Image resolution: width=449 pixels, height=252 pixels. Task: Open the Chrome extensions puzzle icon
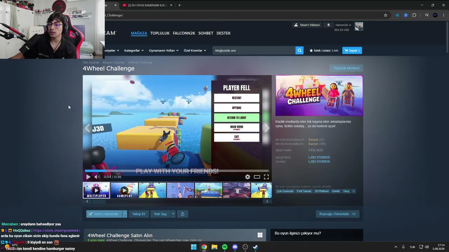(414, 15)
